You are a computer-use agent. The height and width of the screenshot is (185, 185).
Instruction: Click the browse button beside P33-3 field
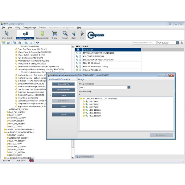coord(129,87)
